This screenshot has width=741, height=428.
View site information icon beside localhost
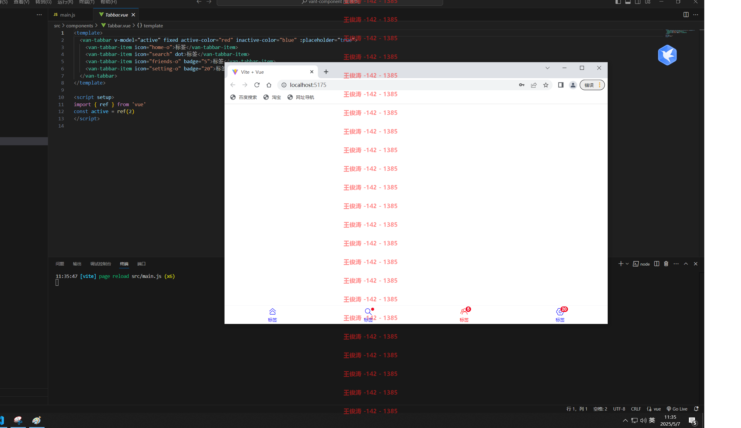284,85
